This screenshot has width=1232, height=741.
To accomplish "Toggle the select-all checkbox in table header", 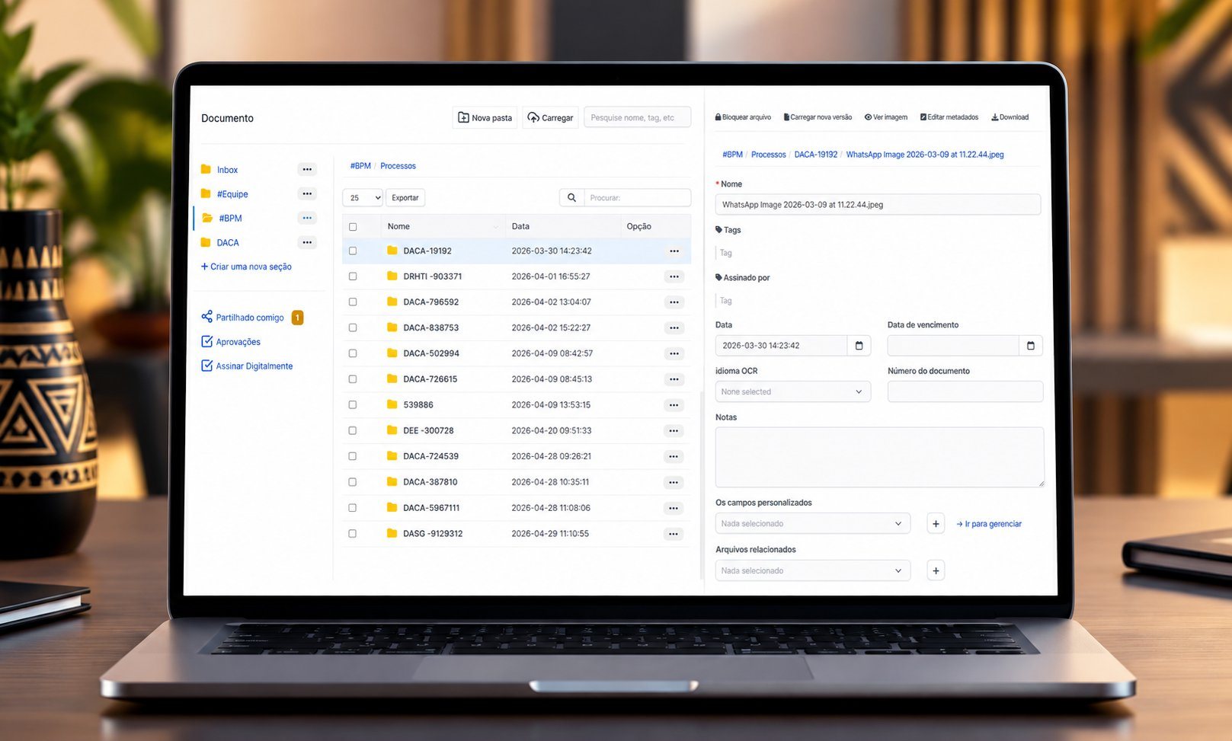I will [x=353, y=227].
